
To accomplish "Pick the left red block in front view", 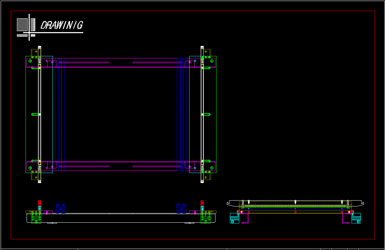I will [x=39, y=203].
